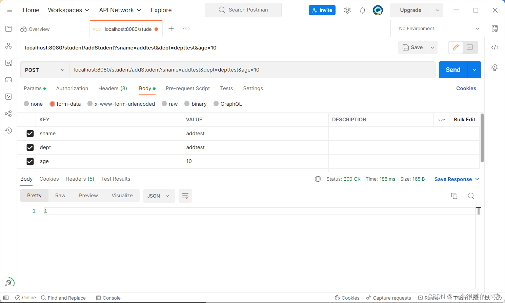Toggle the sidebar from status bar icon
The height and width of the screenshot is (303, 505).
pos(6,298)
